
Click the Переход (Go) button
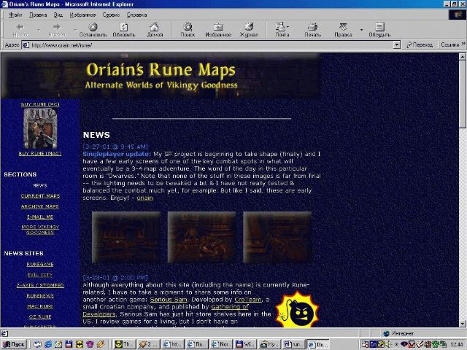point(420,45)
